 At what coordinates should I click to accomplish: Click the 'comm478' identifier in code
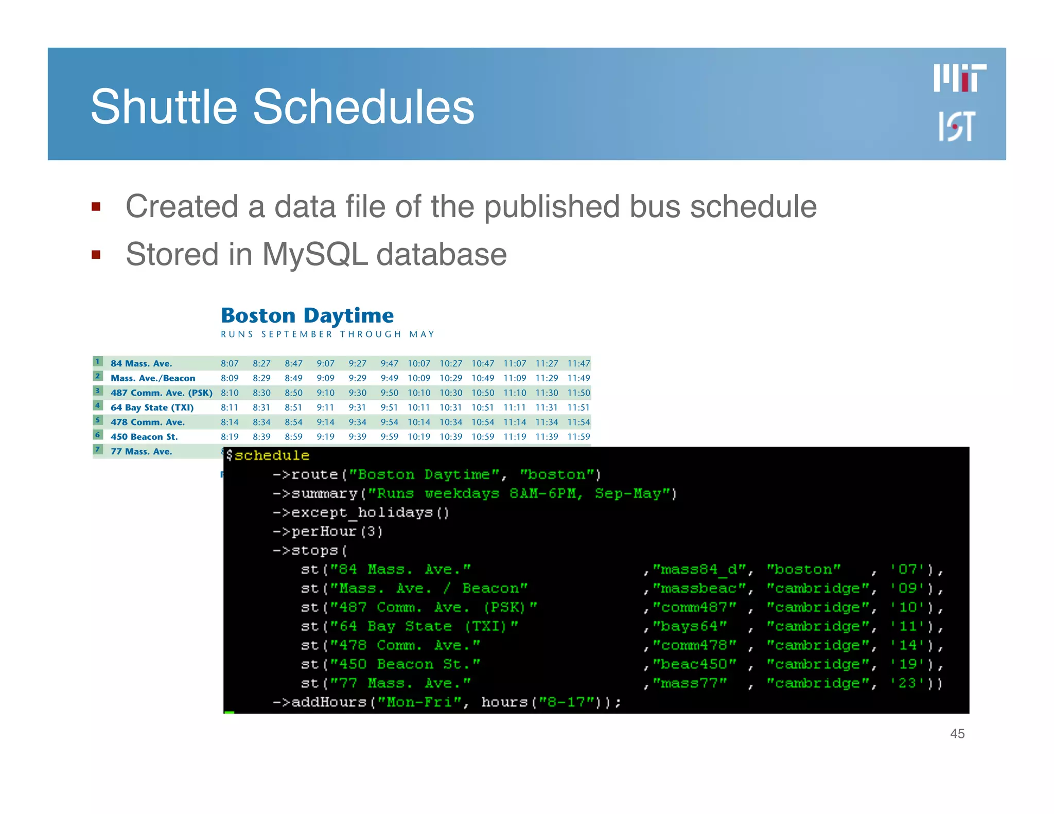[x=694, y=646]
